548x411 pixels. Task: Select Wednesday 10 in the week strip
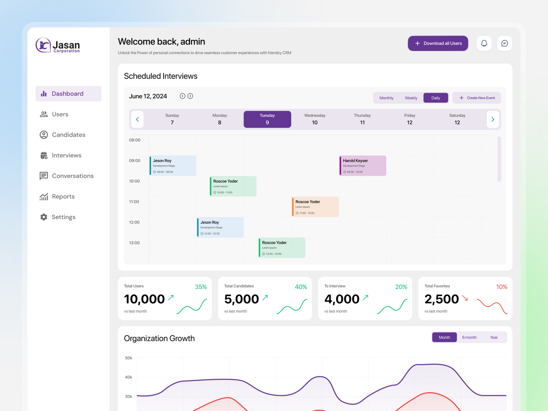(x=315, y=120)
